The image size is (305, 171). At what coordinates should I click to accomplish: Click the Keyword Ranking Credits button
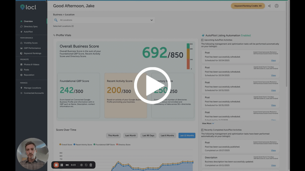248,6
